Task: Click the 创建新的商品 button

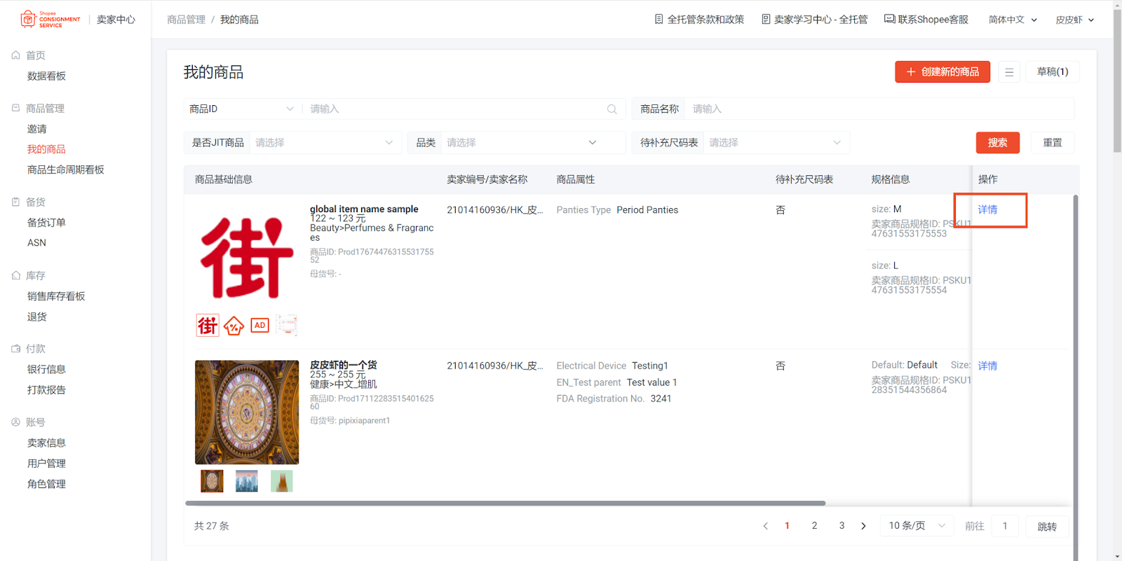Action: point(942,72)
